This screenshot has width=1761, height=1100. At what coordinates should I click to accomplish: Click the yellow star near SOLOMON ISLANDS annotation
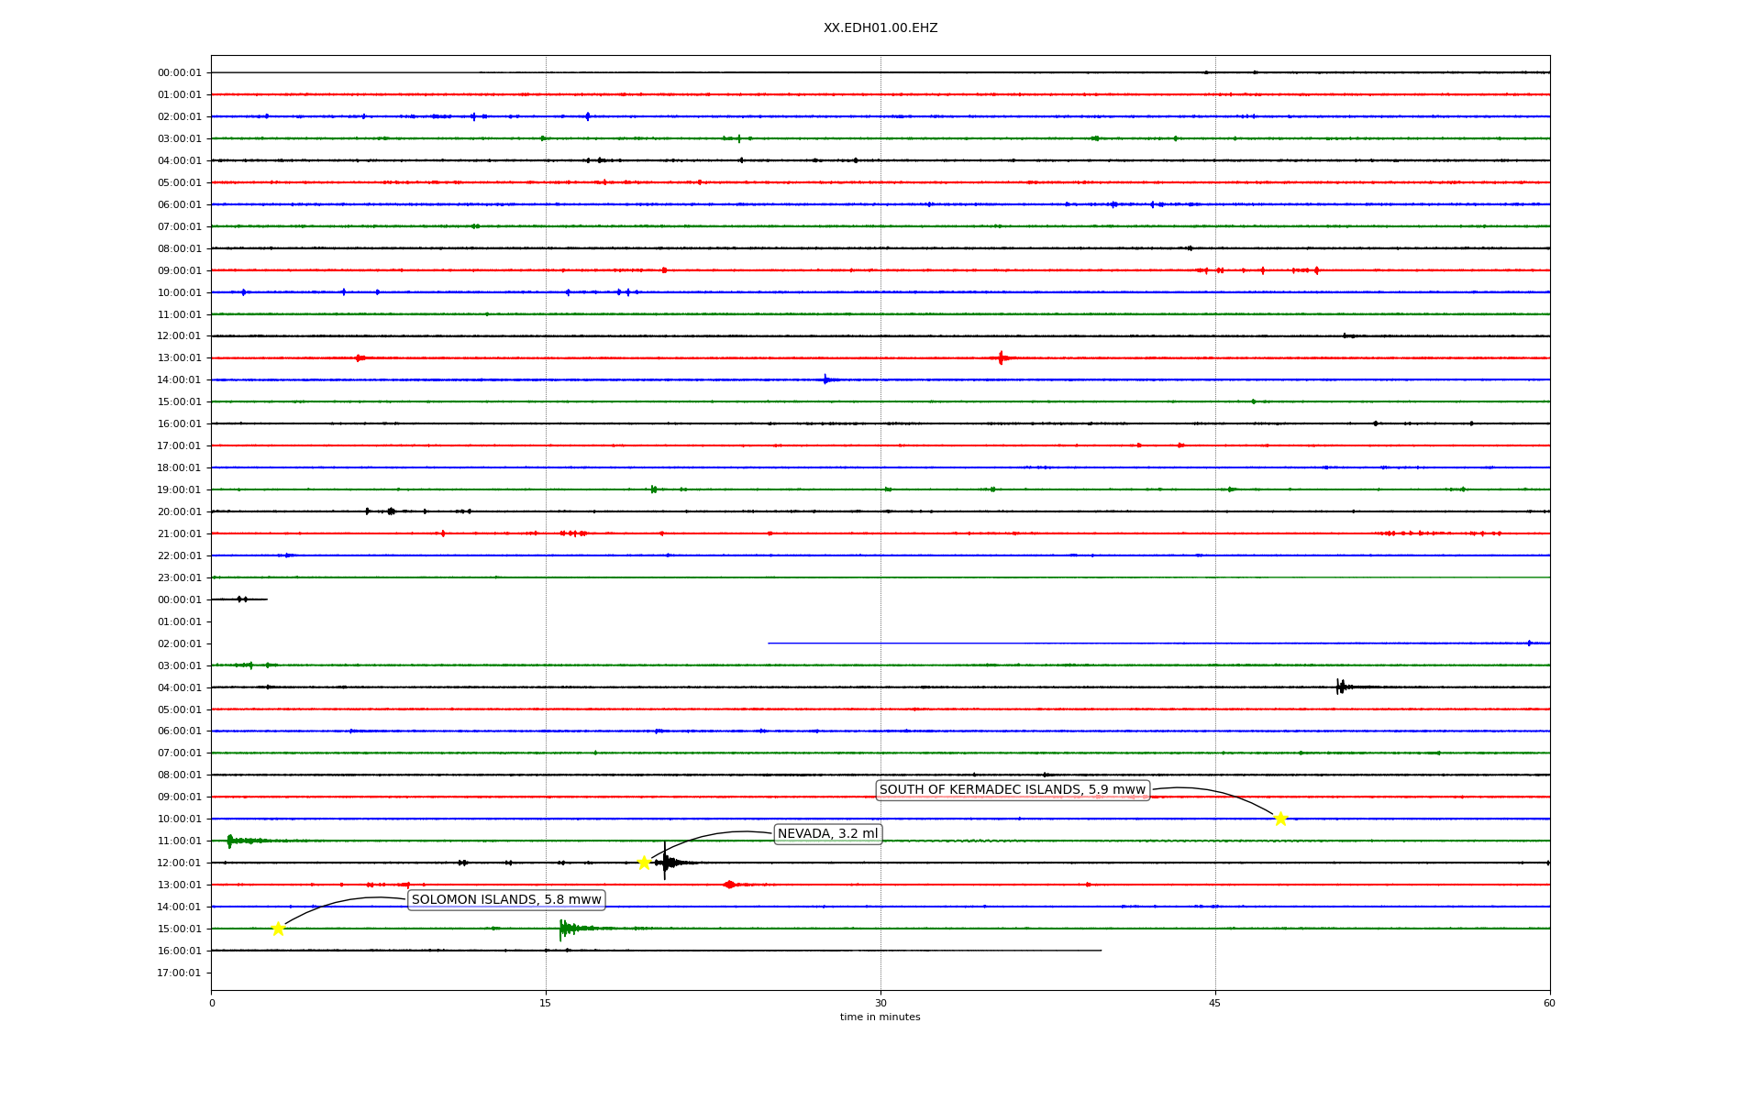pos(278,929)
